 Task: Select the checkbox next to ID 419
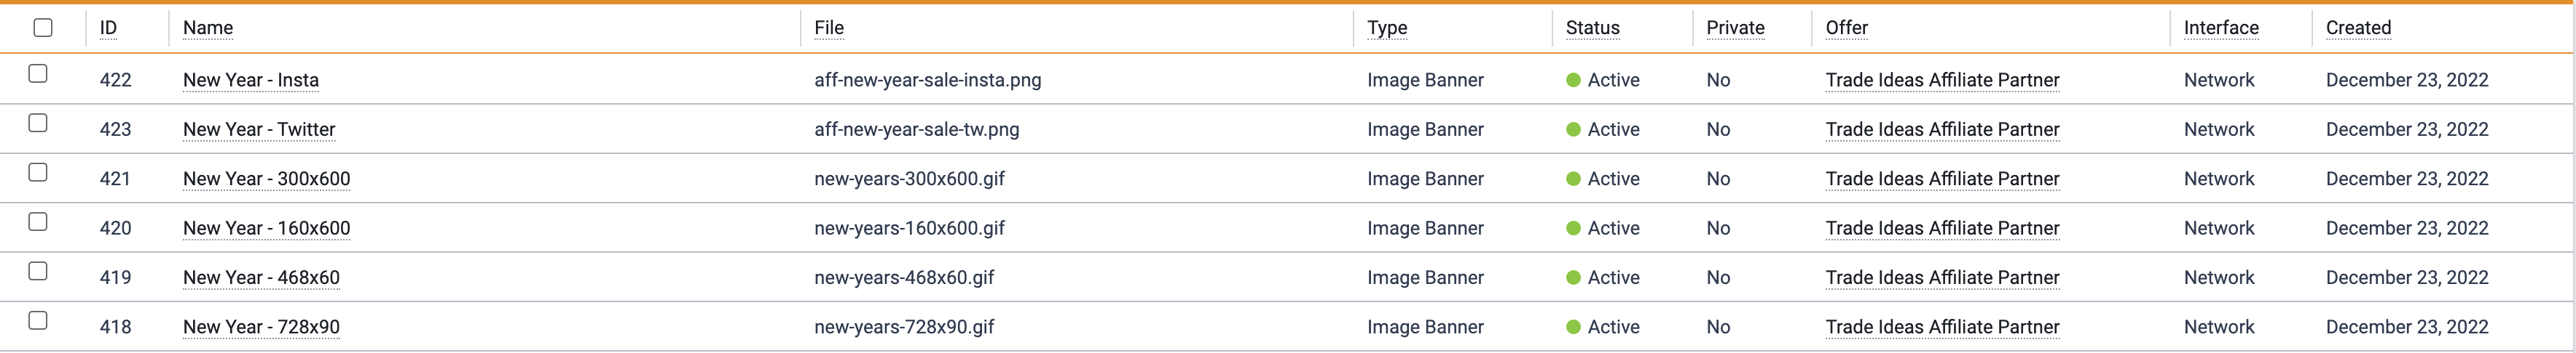point(38,271)
